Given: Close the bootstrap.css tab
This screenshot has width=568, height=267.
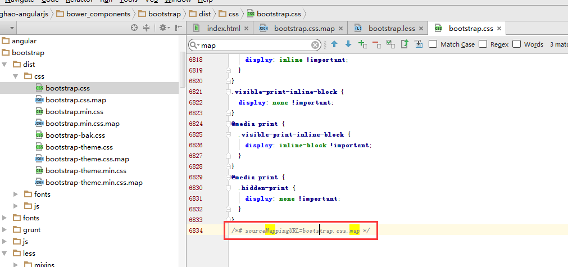Looking at the screenshot, I should (499, 28).
